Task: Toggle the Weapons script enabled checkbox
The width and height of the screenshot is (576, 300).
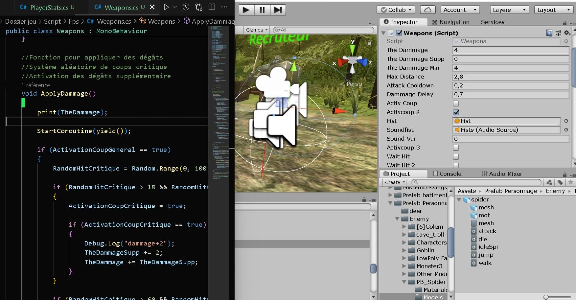Action: point(399,33)
